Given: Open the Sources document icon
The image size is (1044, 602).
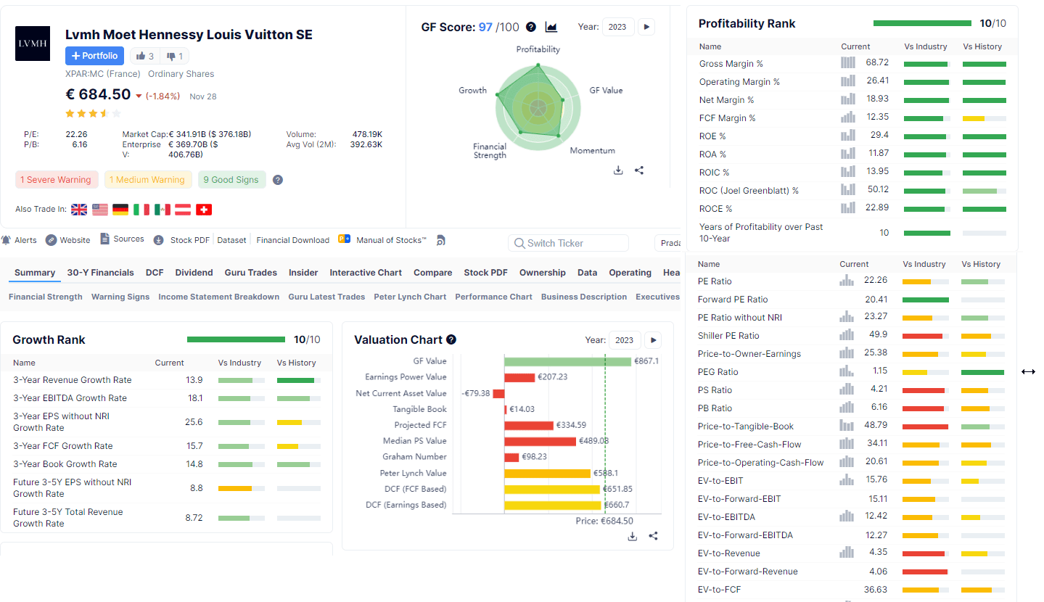Looking at the screenshot, I should tap(105, 239).
